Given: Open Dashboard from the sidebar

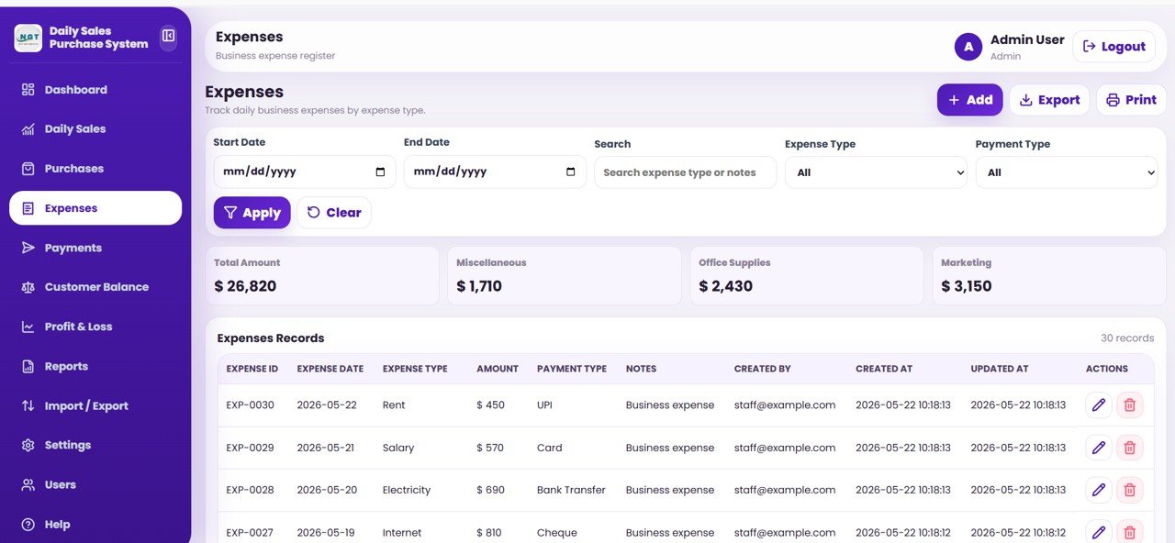Looking at the screenshot, I should [95, 90].
